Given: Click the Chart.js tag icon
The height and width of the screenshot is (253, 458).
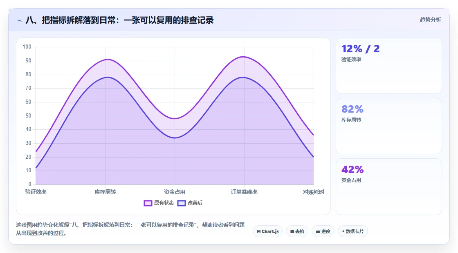Looking at the screenshot, I should (x=258, y=231).
